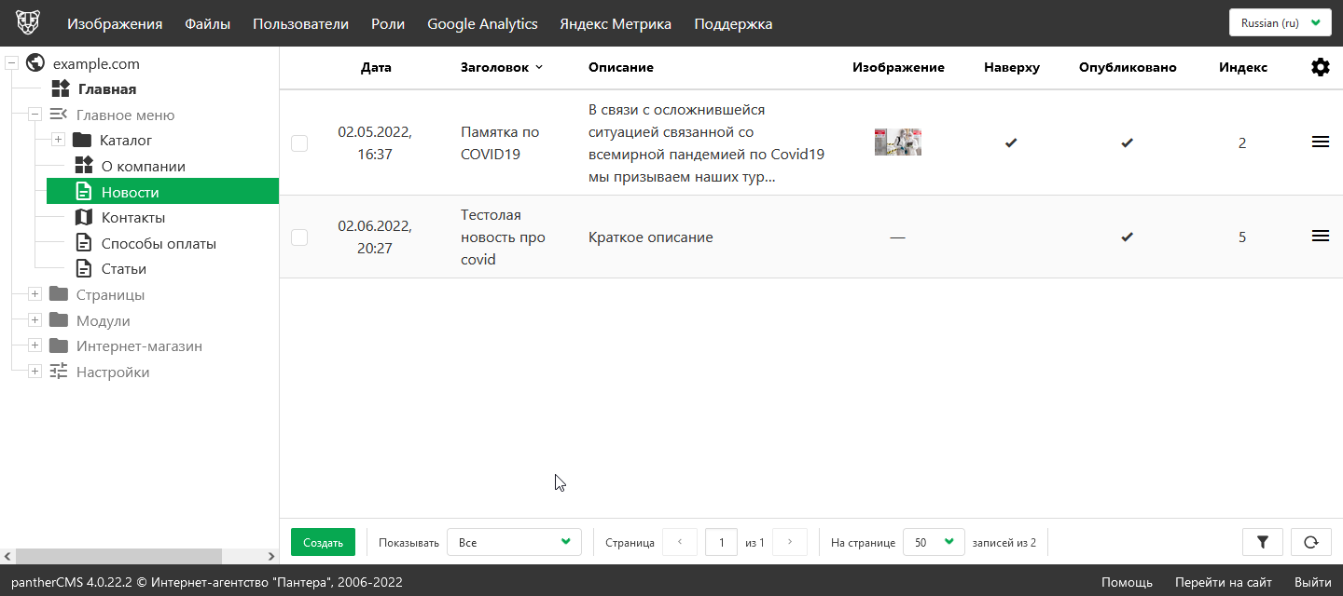Open the Пользователи menu
Viewport: 1343px width, 596px height.
pyautogui.click(x=300, y=24)
